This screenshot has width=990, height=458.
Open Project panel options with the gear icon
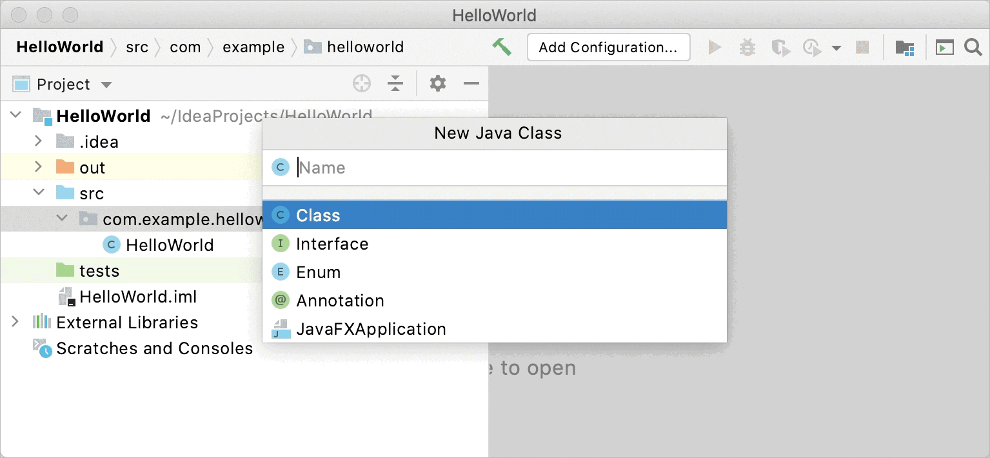pyautogui.click(x=437, y=83)
